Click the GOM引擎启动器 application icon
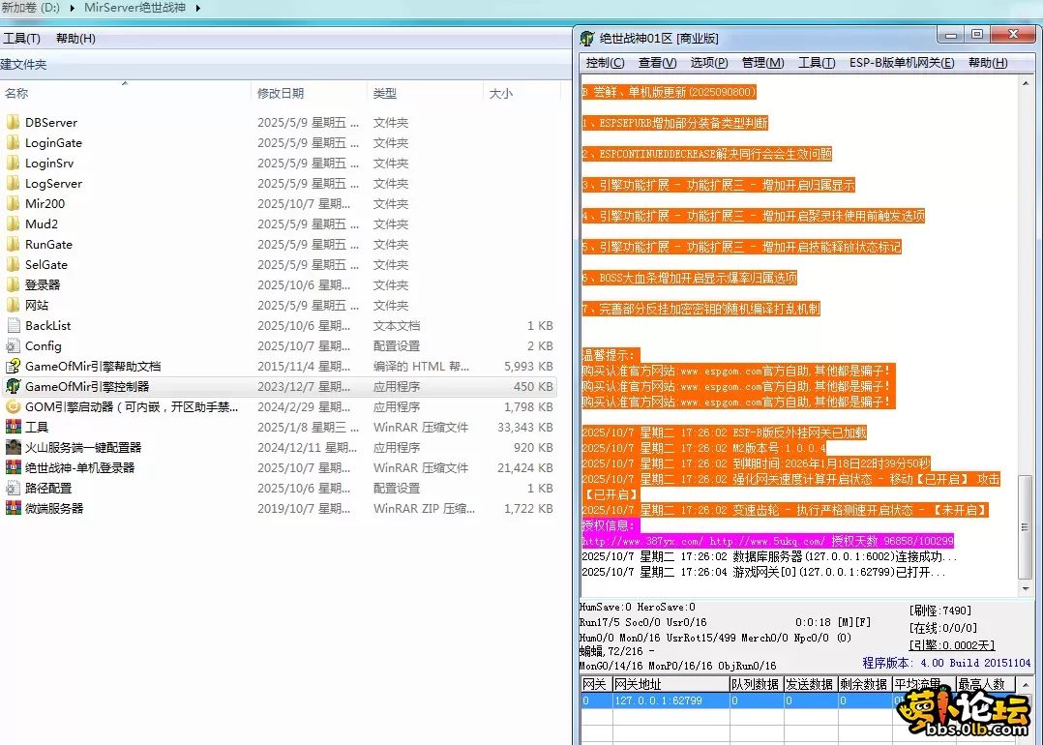Image resolution: width=1043 pixels, height=745 pixels. click(x=13, y=407)
